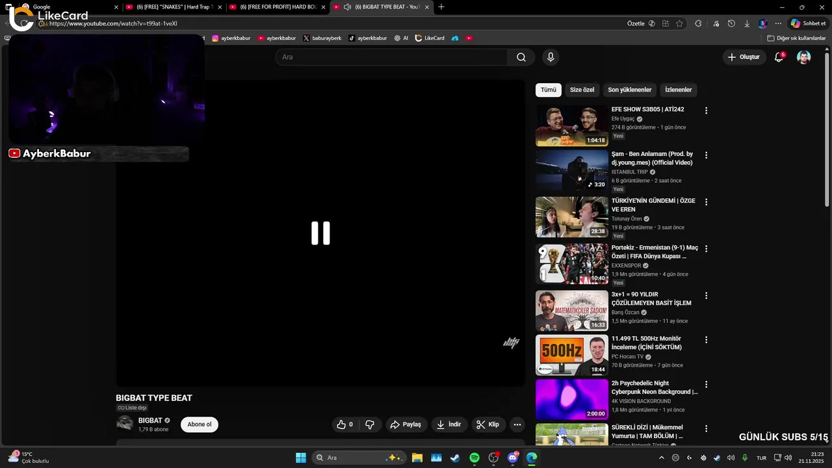Click the Windows Start button
Screen dimensions: 832x468
[x=301, y=458]
